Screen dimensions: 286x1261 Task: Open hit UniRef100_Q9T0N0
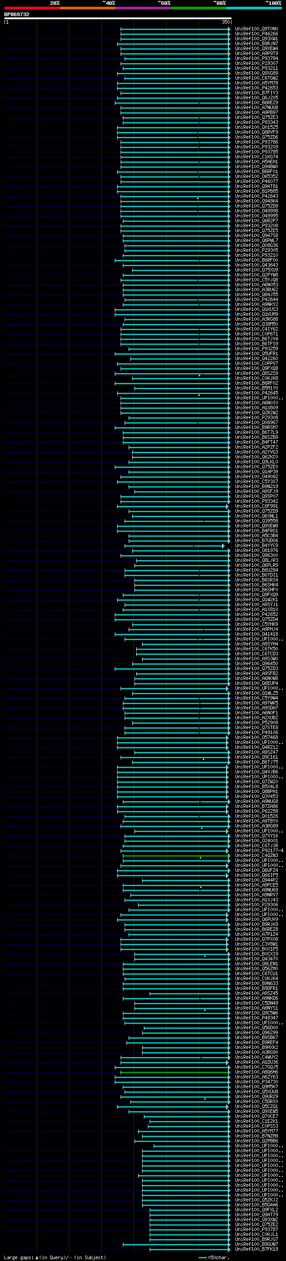pos(256,29)
